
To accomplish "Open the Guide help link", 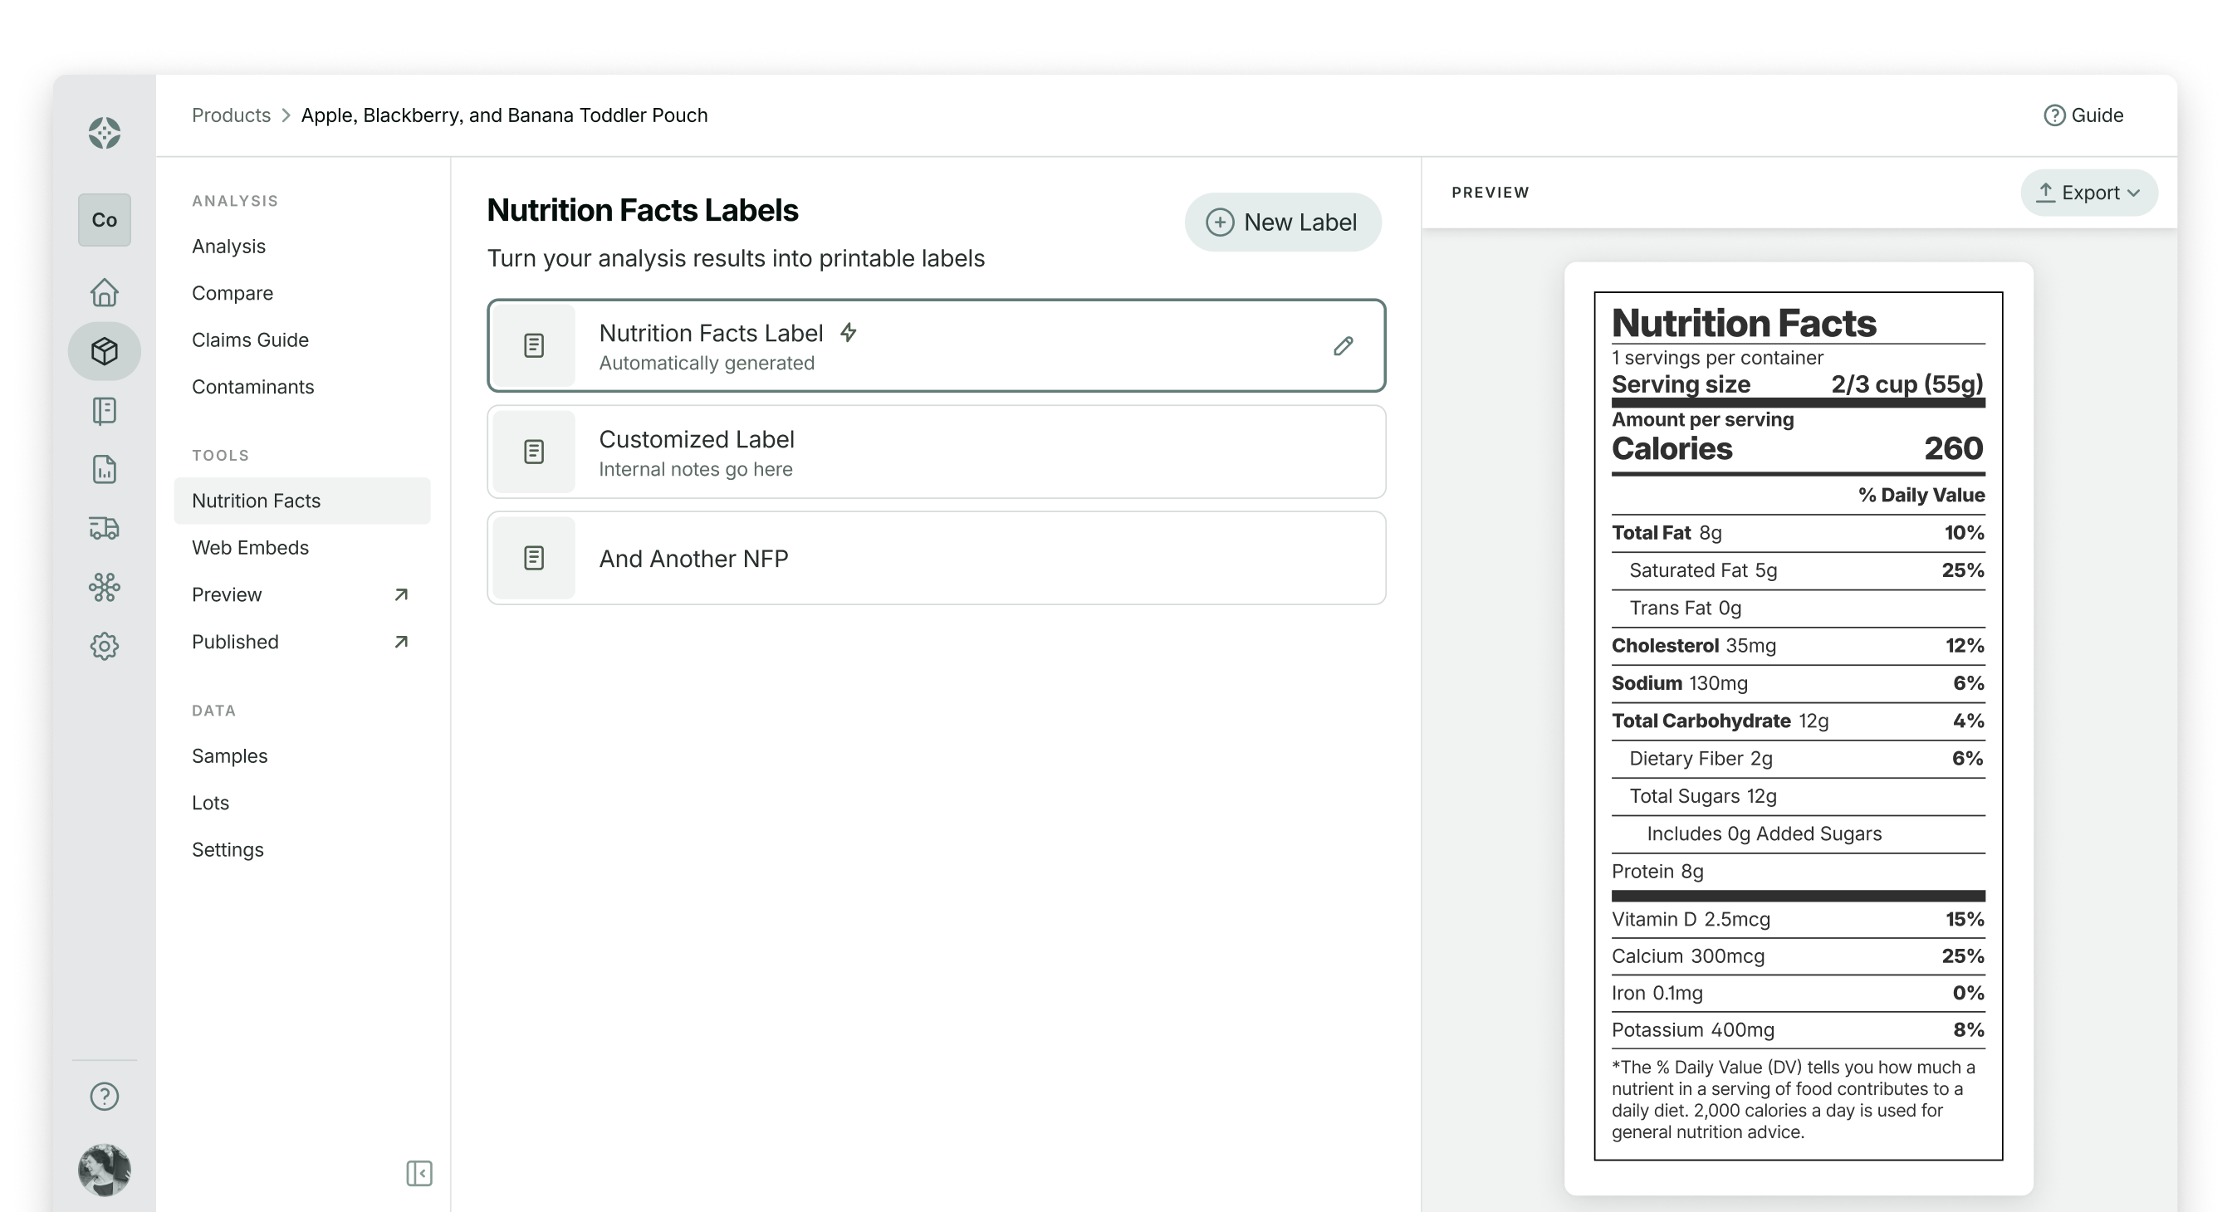I will 2083,115.
